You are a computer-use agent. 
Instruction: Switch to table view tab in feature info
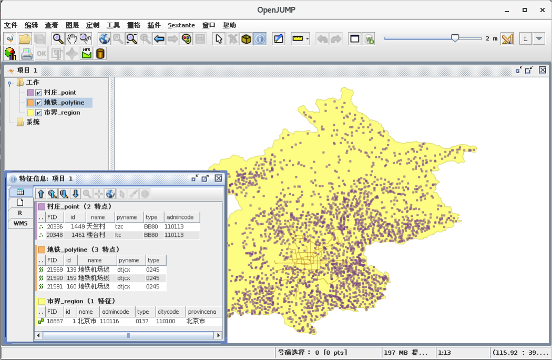click(x=21, y=192)
